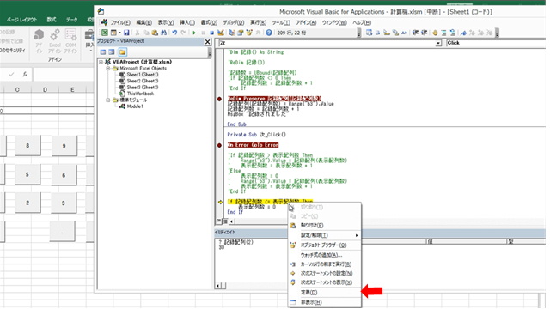Click Toggle Folders icon in Project panel
Screen dimensions: 550x309
pyautogui.click(x=122, y=52)
